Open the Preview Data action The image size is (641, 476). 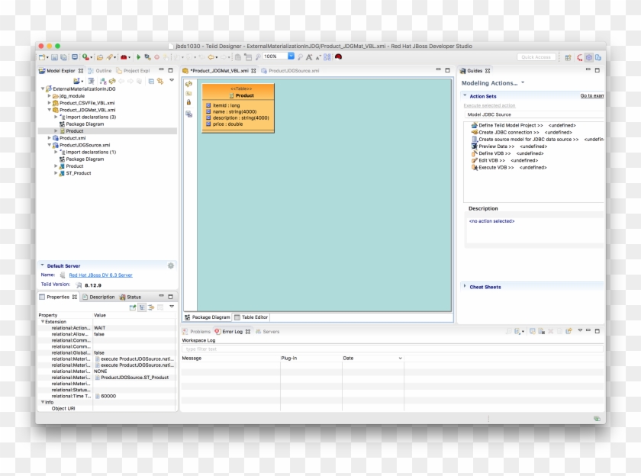[474, 146]
